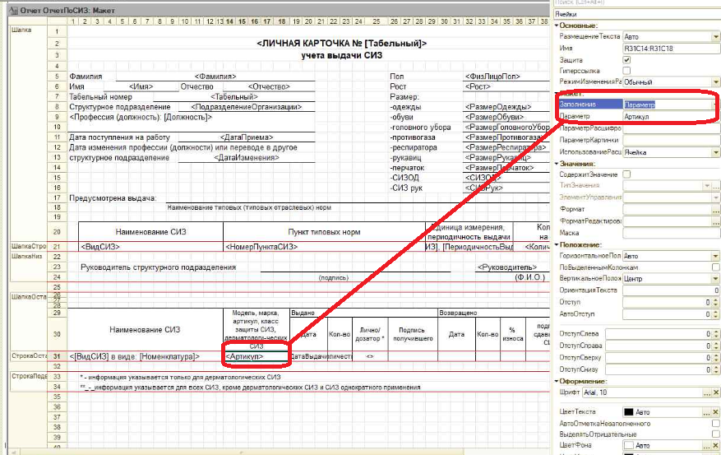Select row header 20
The height and width of the screenshot is (455, 721).
(x=57, y=232)
